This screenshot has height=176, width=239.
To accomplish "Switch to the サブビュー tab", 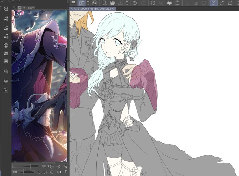I will [x=26, y=8].
